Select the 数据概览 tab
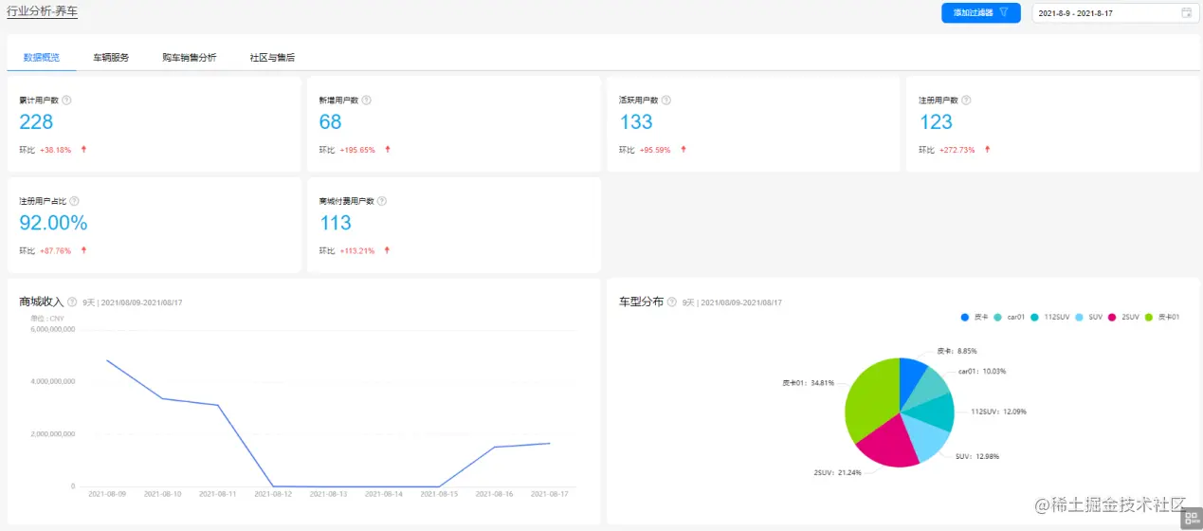The width and height of the screenshot is (1203, 531). (42, 58)
